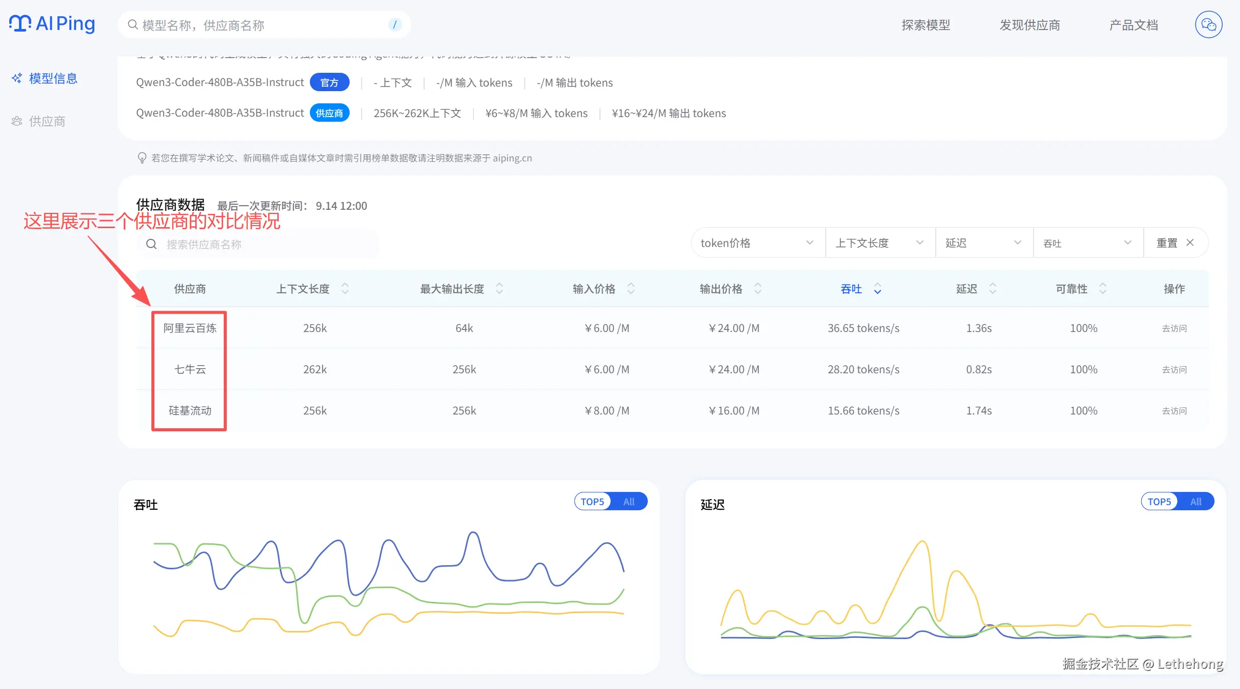This screenshot has height=689, width=1240.
Task: Sort by 吞吐 column arrows
Action: pyautogui.click(x=878, y=289)
